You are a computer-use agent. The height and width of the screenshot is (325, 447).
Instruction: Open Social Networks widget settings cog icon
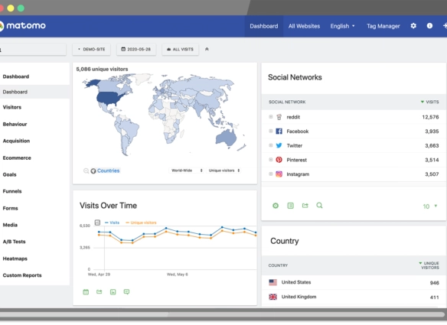[x=276, y=206]
